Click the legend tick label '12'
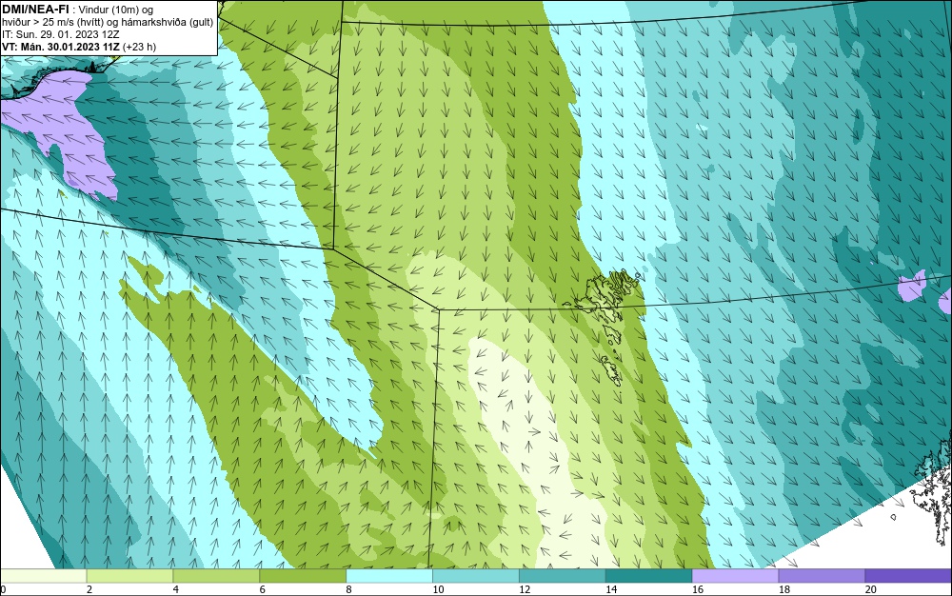Screen dimensions: 952x596 tap(525, 589)
